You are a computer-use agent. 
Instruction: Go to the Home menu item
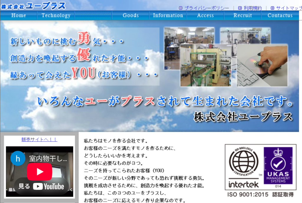19,16
